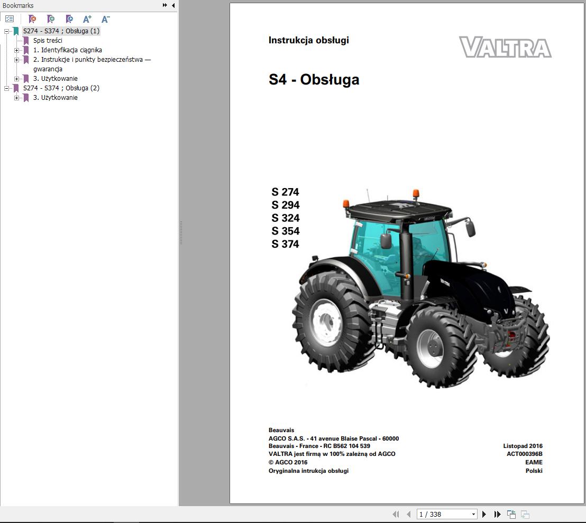Expand 3. Użytkowanie under Obsługa (2)

(16, 98)
